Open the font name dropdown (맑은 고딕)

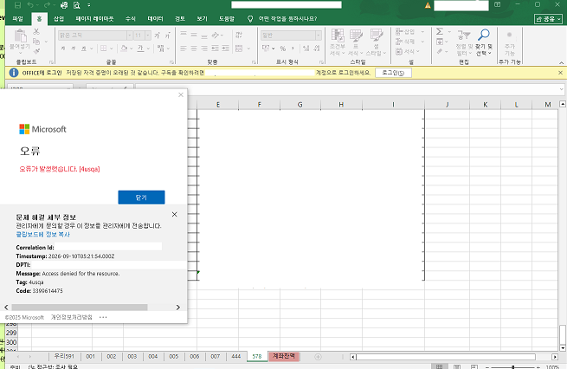pyautogui.click(x=129, y=36)
